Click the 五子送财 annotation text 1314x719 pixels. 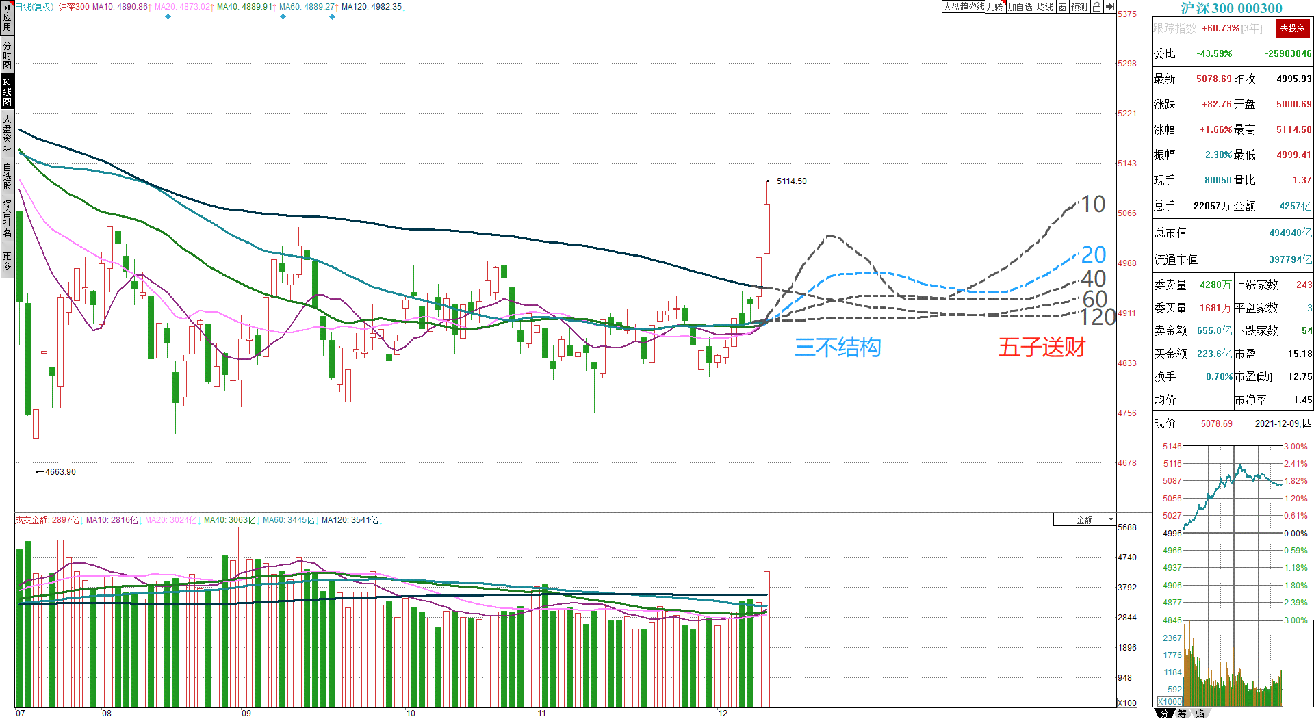click(x=1042, y=347)
